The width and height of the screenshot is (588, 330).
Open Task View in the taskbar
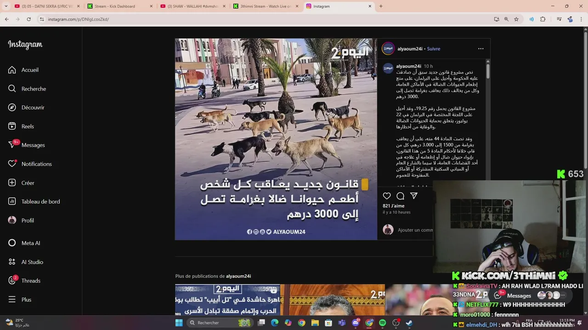pos(261,323)
